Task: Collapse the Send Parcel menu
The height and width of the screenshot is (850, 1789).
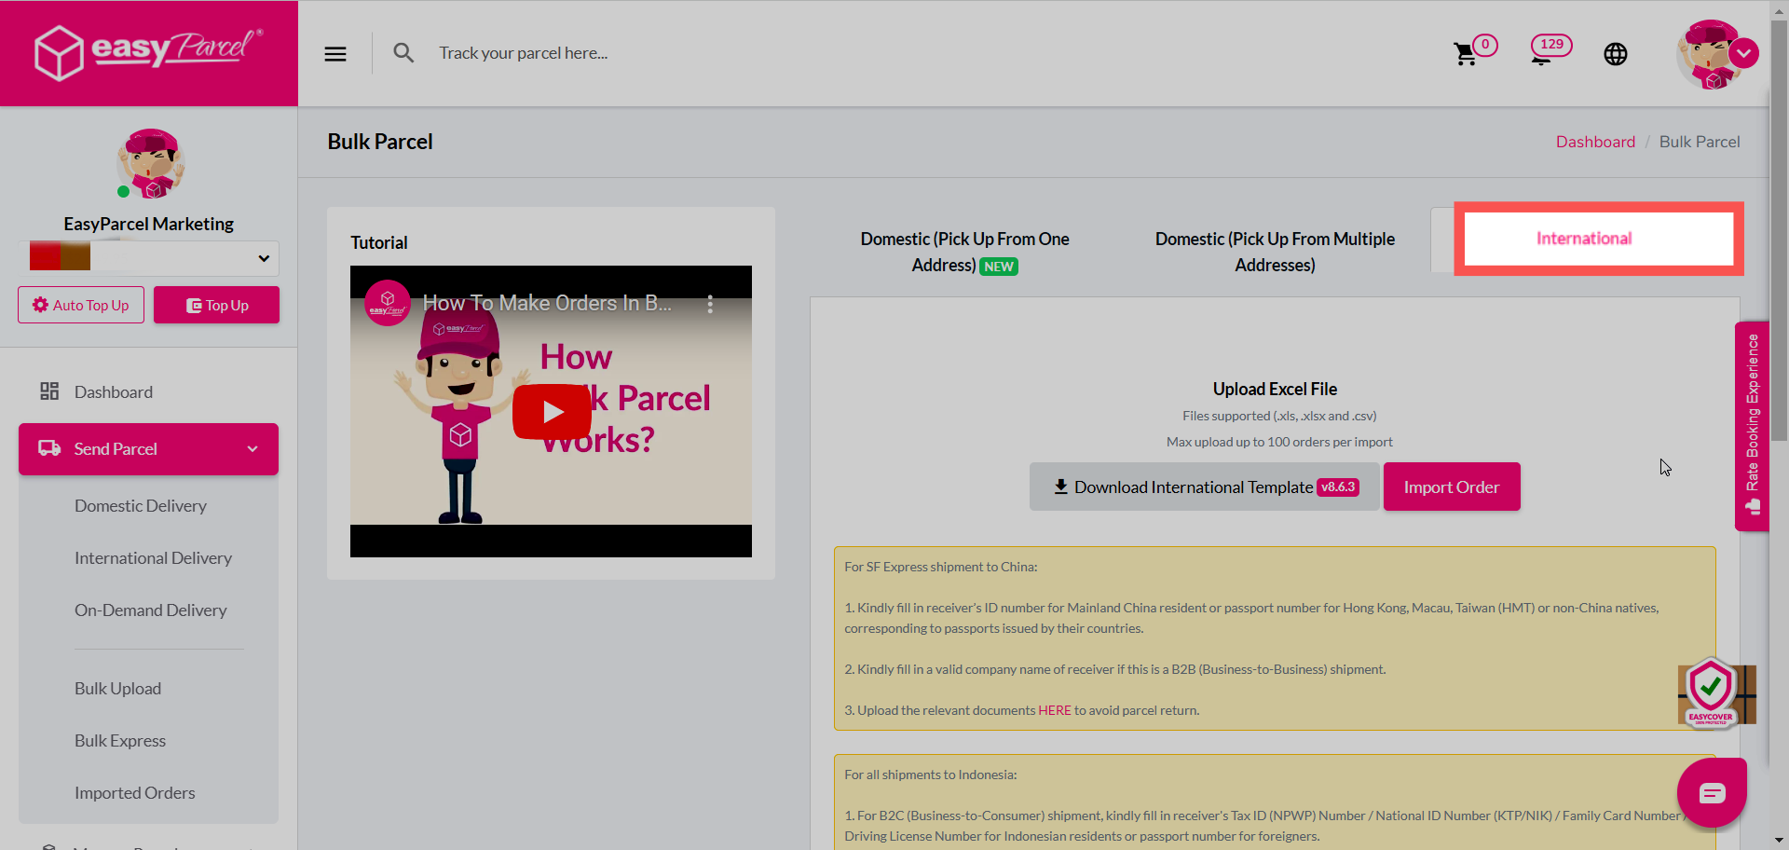Action: tap(149, 449)
